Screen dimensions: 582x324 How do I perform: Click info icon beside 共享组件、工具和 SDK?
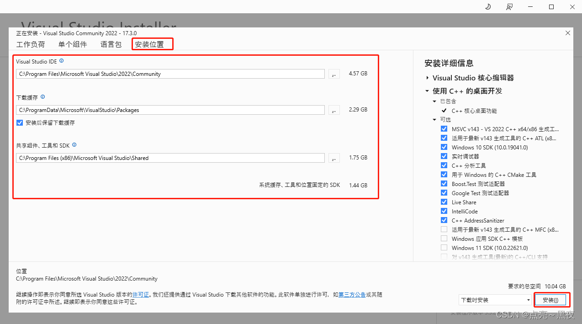[x=74, y=144]
